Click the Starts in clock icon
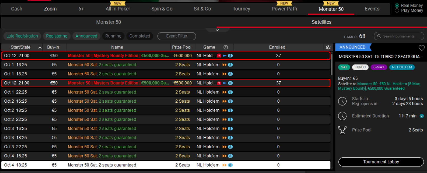This screenshot has width=427, height=173. 342,101
